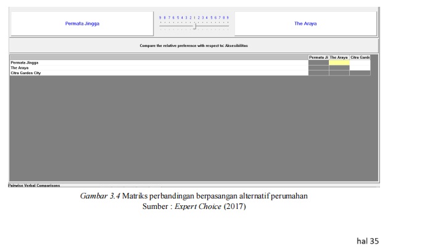Image resolution: width=438 pixels, height=251 pixels.
Task: Open the Pairwise Verbal Comparisons tab
Action: coord(35,184)
